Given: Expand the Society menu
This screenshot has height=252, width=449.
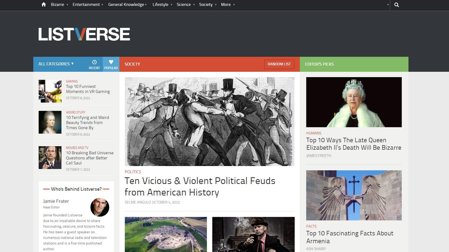Looking at the screenshot, I should pyautogui.click(x=207, y=5).
